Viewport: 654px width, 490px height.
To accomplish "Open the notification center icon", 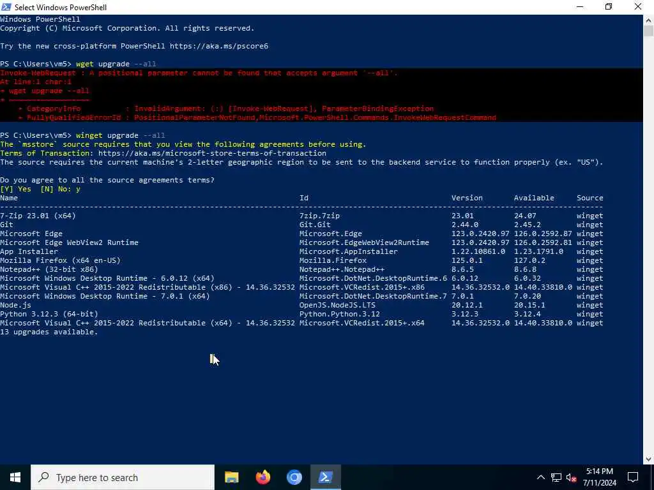I will coord(633,477).
